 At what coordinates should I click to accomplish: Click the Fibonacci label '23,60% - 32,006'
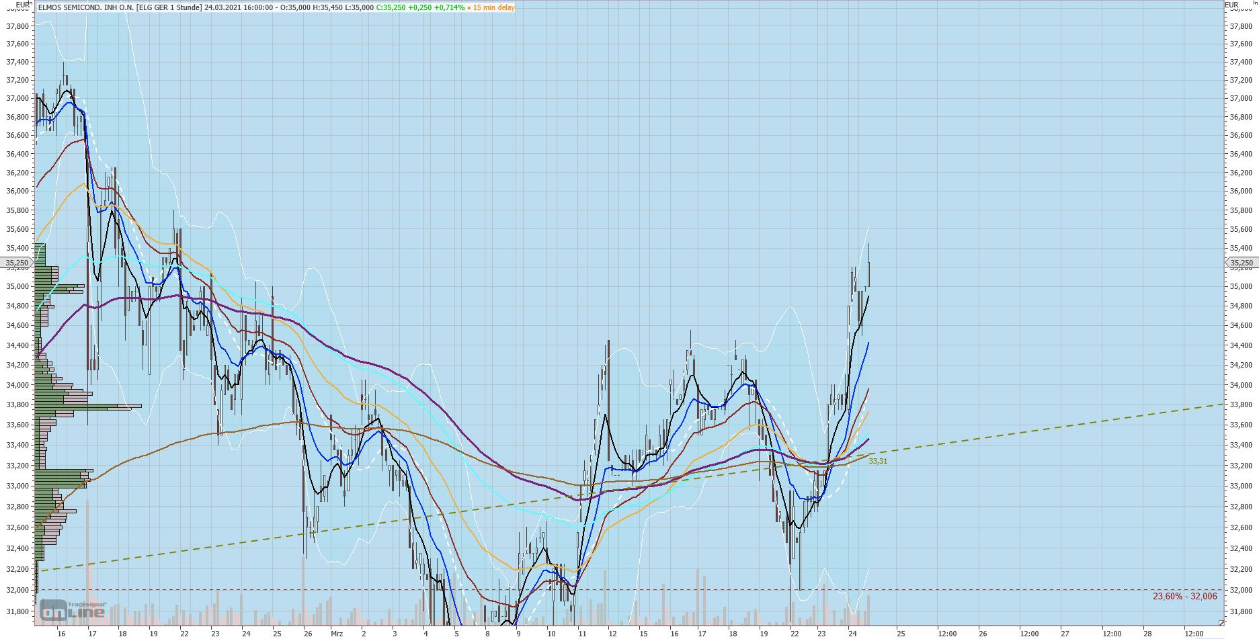click(1184, 596)
